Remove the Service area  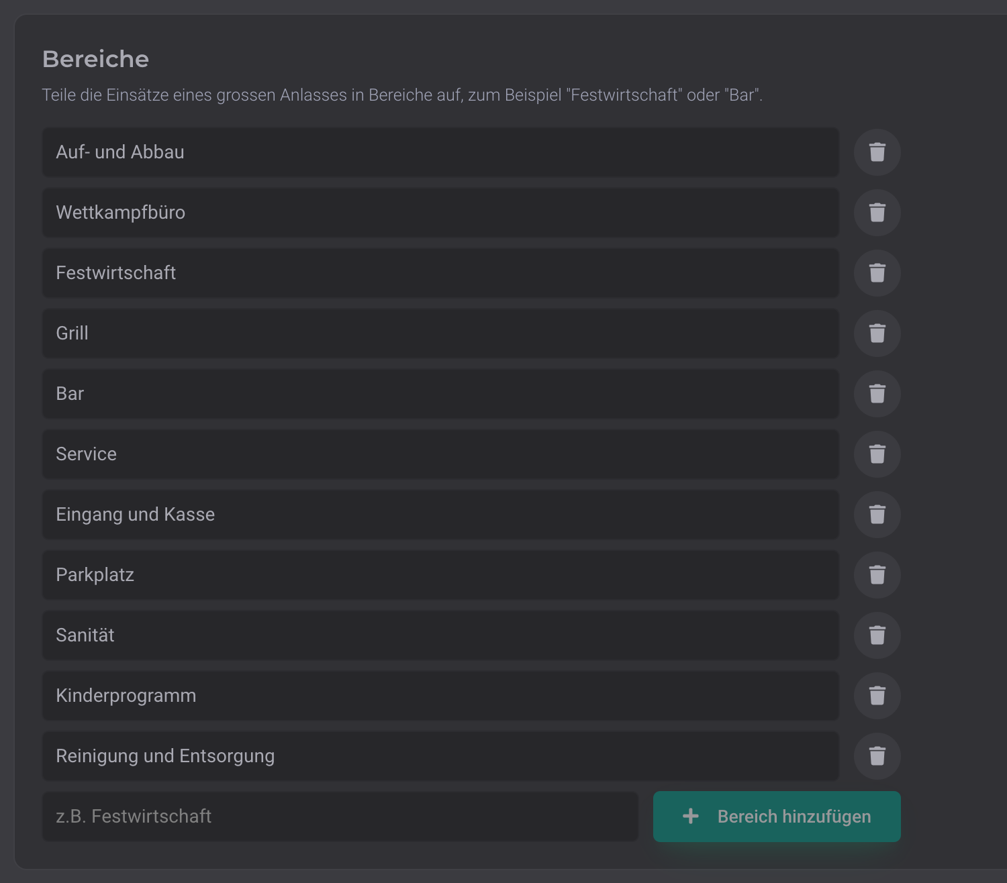[x=877, y=454]
